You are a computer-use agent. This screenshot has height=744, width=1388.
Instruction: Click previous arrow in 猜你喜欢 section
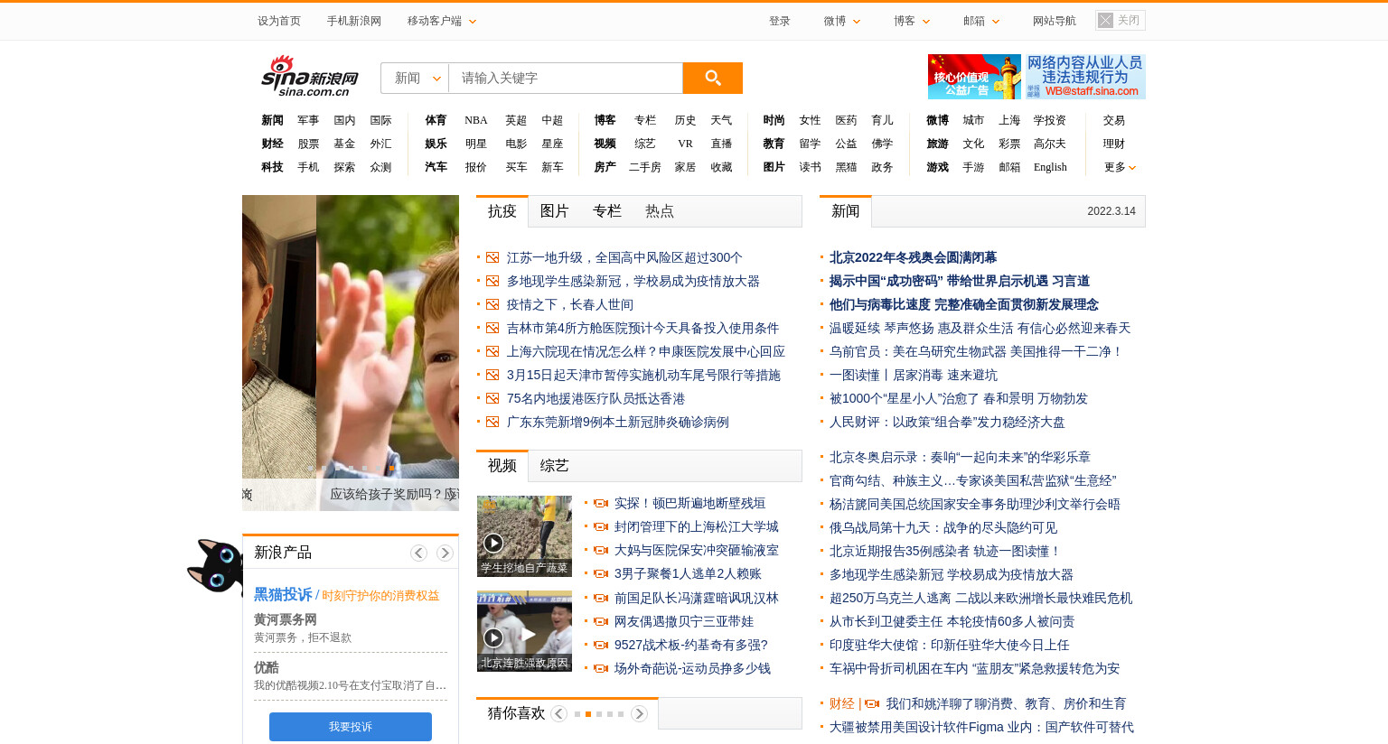coord(558,713)
